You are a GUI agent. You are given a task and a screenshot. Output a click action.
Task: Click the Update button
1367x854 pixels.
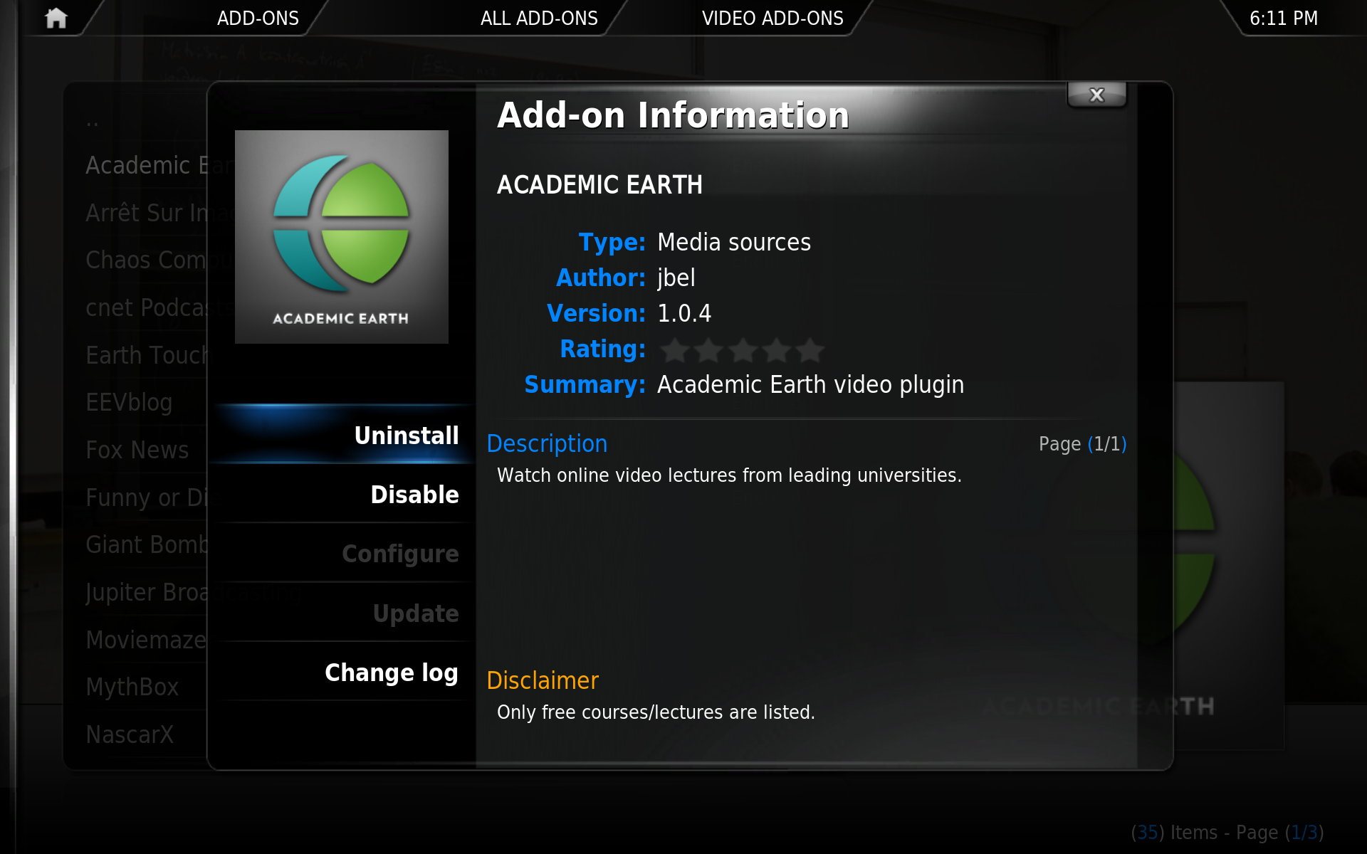pos(415,613)
